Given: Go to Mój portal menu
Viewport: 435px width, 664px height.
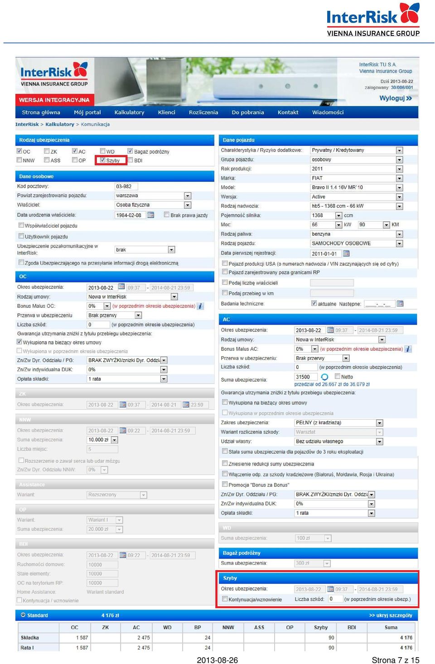Looking at the screenshot, I should coord(87,112).
